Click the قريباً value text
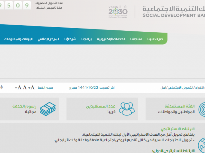The image size is (205, 153). pyautogui.click(x=111, y=112)
